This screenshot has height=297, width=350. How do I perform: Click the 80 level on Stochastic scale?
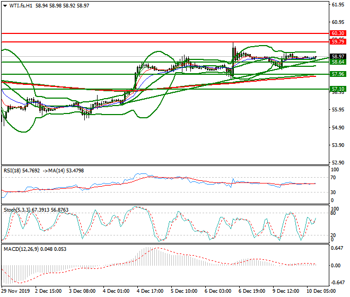pos(334,213)
